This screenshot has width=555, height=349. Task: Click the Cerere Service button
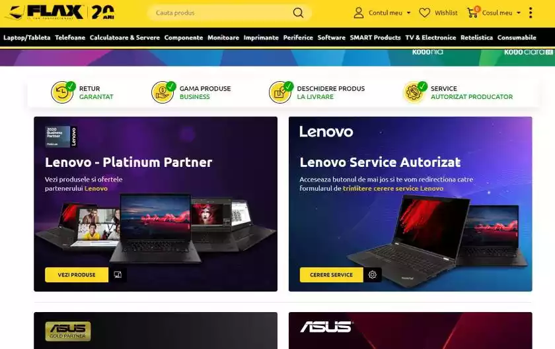(331, 274)
